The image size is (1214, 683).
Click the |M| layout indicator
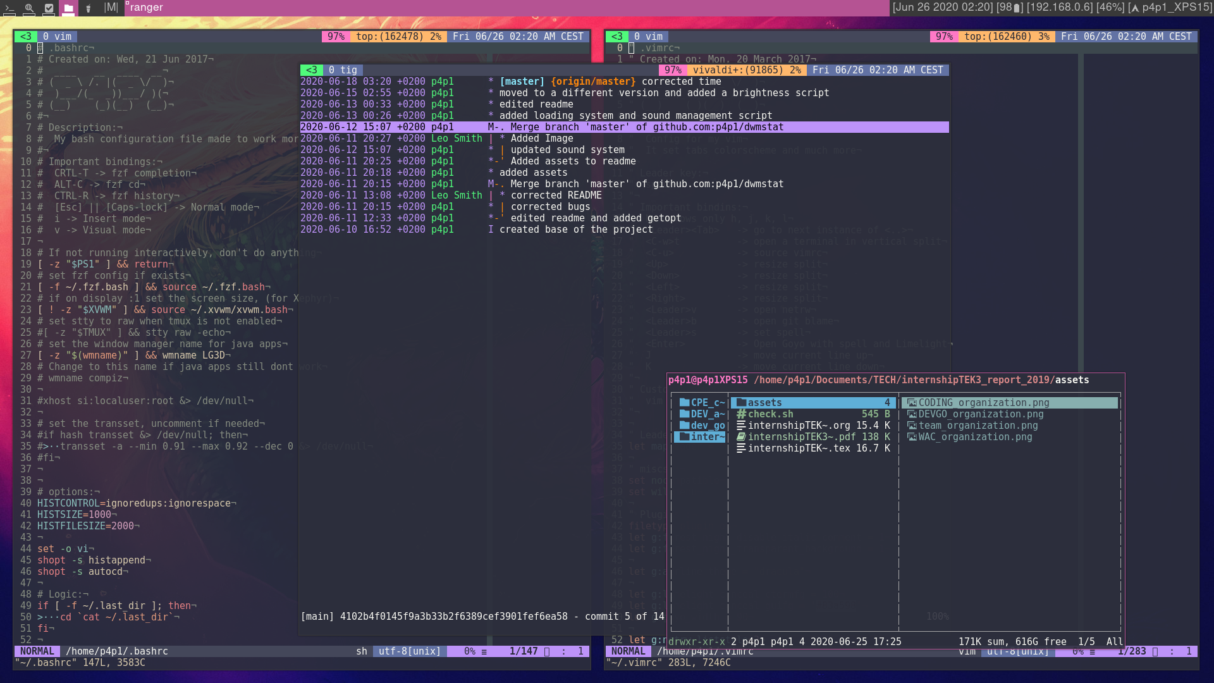pyautogui.click(x=111, y=8)
